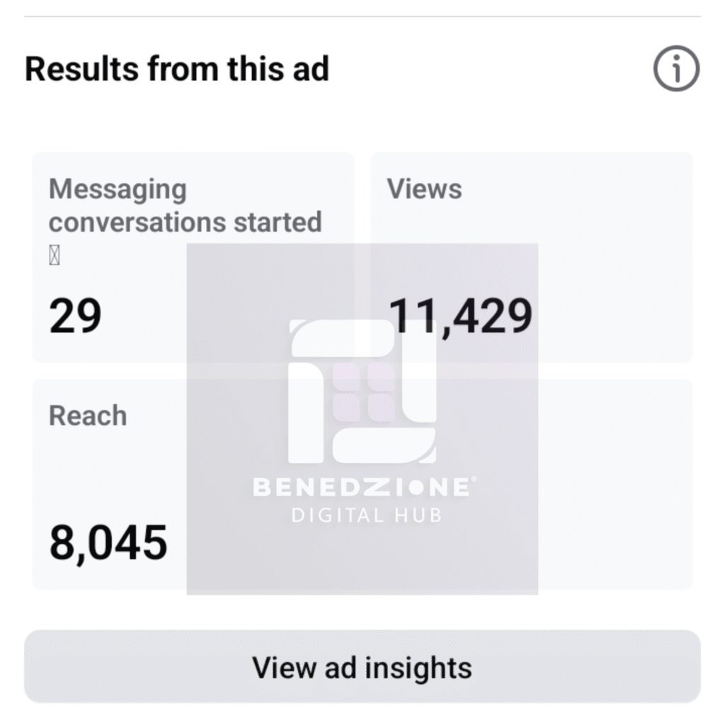Viewport: 725px width, 725px height.
Task: Click the blank area between Reach and 8,045
Action: (106, 474)
